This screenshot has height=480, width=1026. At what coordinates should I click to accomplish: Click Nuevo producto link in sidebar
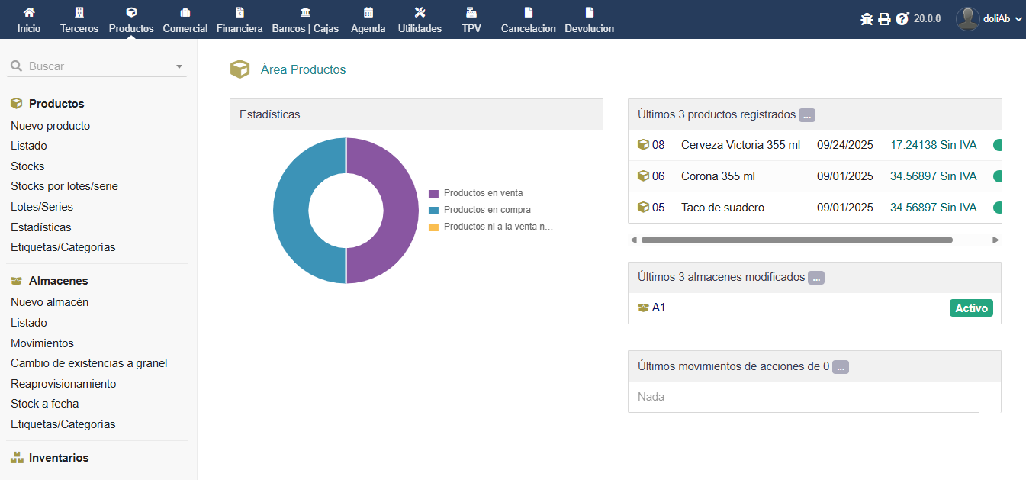50,126
